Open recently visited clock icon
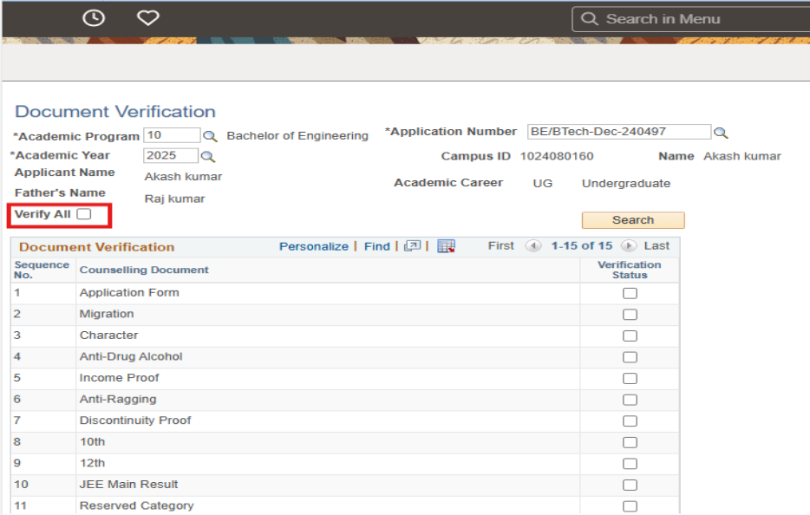Viewport: 810px width, 515px height. tap(94, 18)
